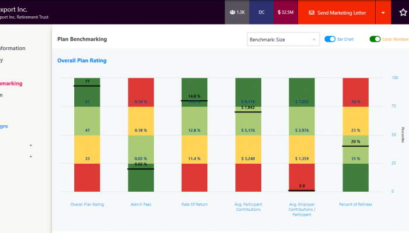
Task: Open the Information sidebar item
Action: point(13,48)
